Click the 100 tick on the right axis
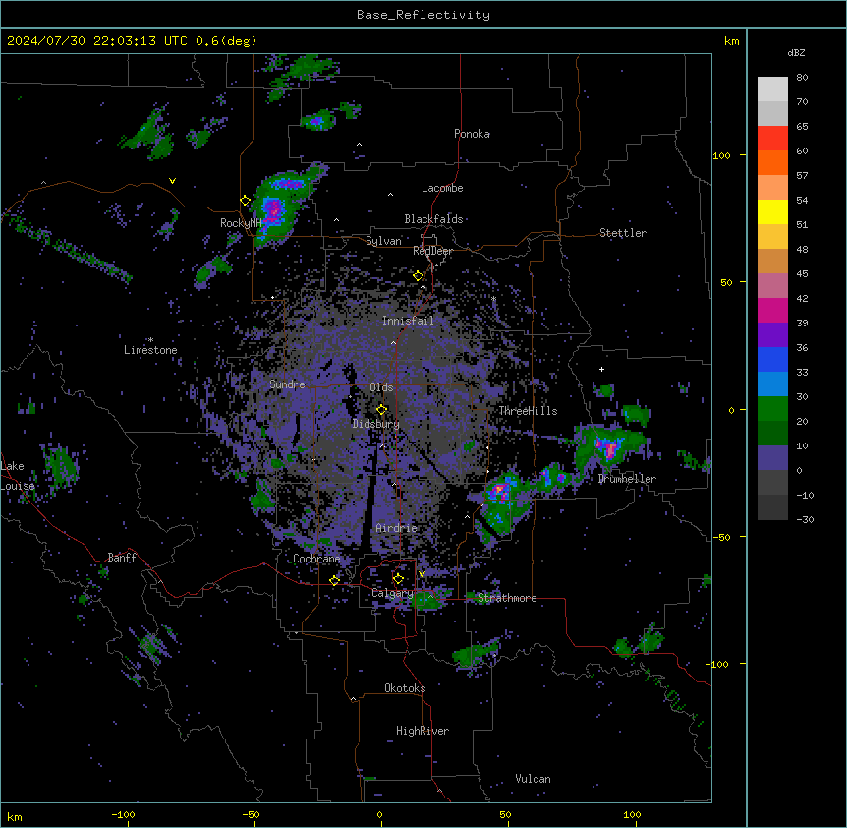This screenshot has width=847, height=828. pos(721,155)
